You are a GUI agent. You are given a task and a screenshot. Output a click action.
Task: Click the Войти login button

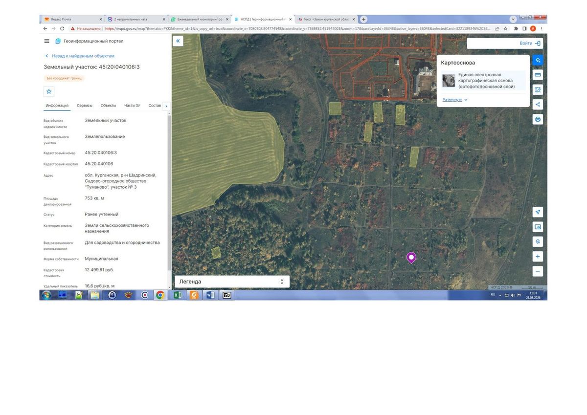tap(530, 44)
